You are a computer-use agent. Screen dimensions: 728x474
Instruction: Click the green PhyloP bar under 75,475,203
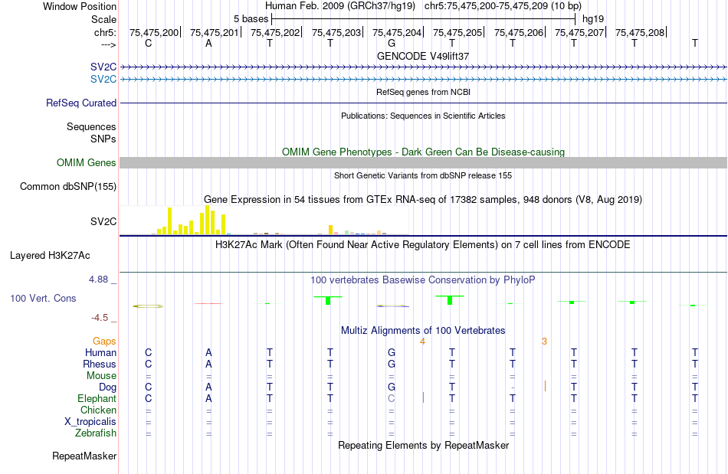click(328, 300)
